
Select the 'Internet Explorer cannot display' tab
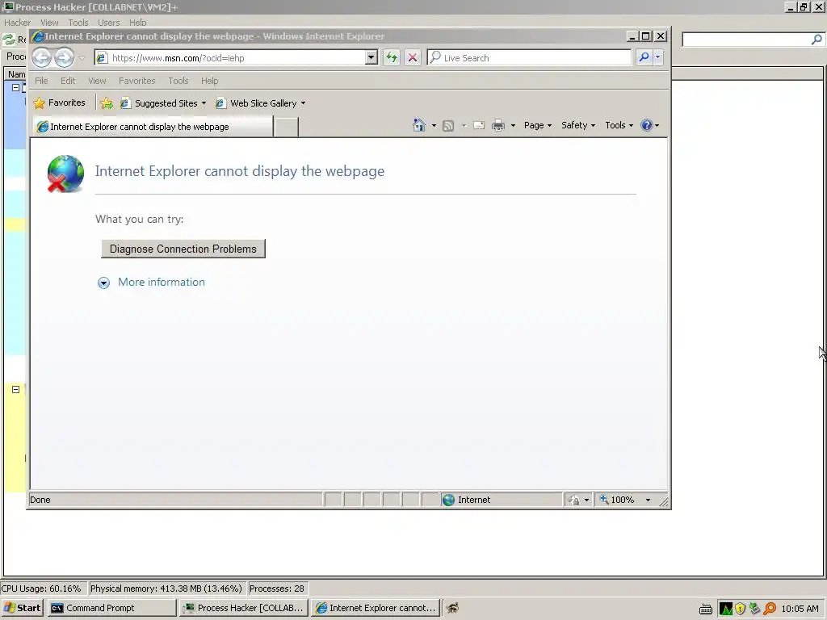tap(153, 127)
